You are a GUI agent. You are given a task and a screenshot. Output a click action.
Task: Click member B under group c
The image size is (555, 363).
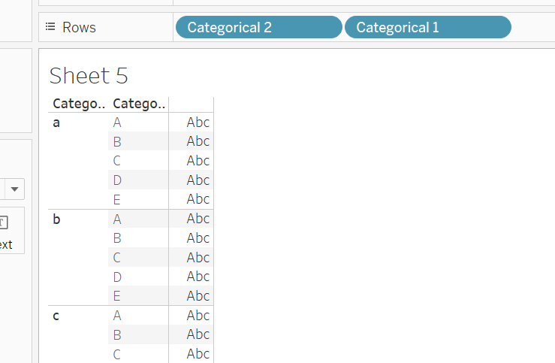[117, 334]
